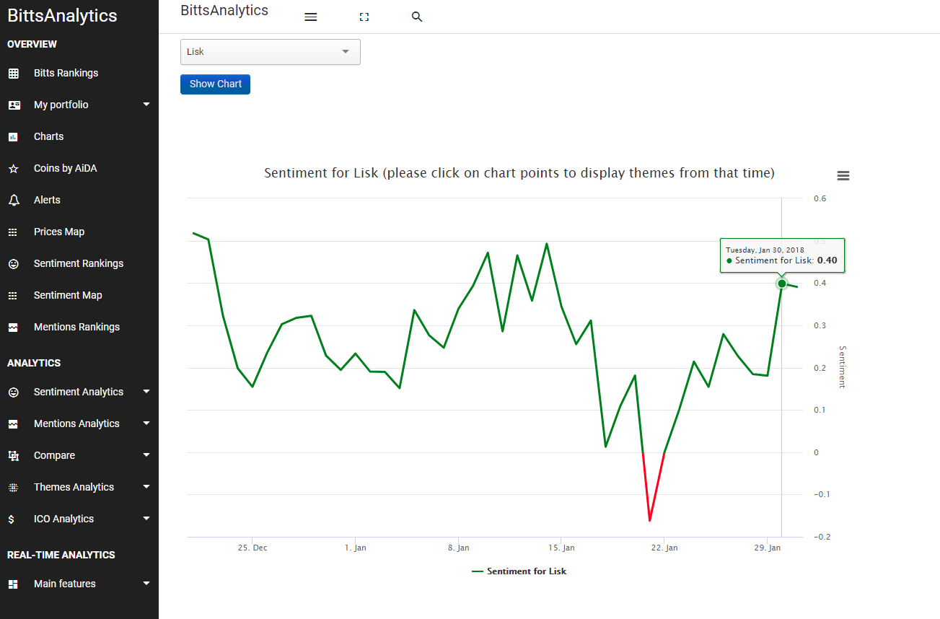Click the BittsAnalytics sidebar logo

coord(62,16)
